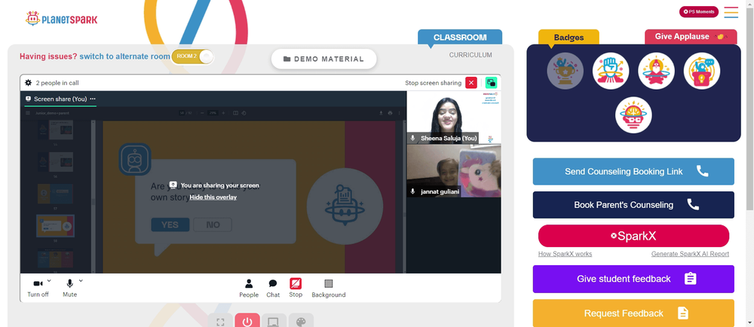The width and height of the screenshot is (754, 327).
Task: Click Book Parent's Counseling
Action: click(x=633, y=205)
